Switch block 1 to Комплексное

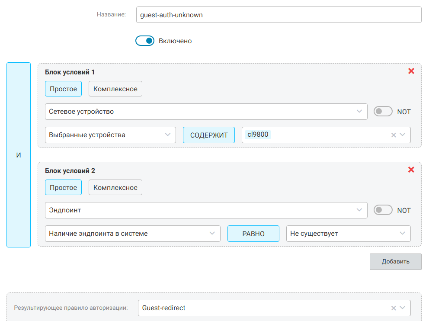point(115,89)
